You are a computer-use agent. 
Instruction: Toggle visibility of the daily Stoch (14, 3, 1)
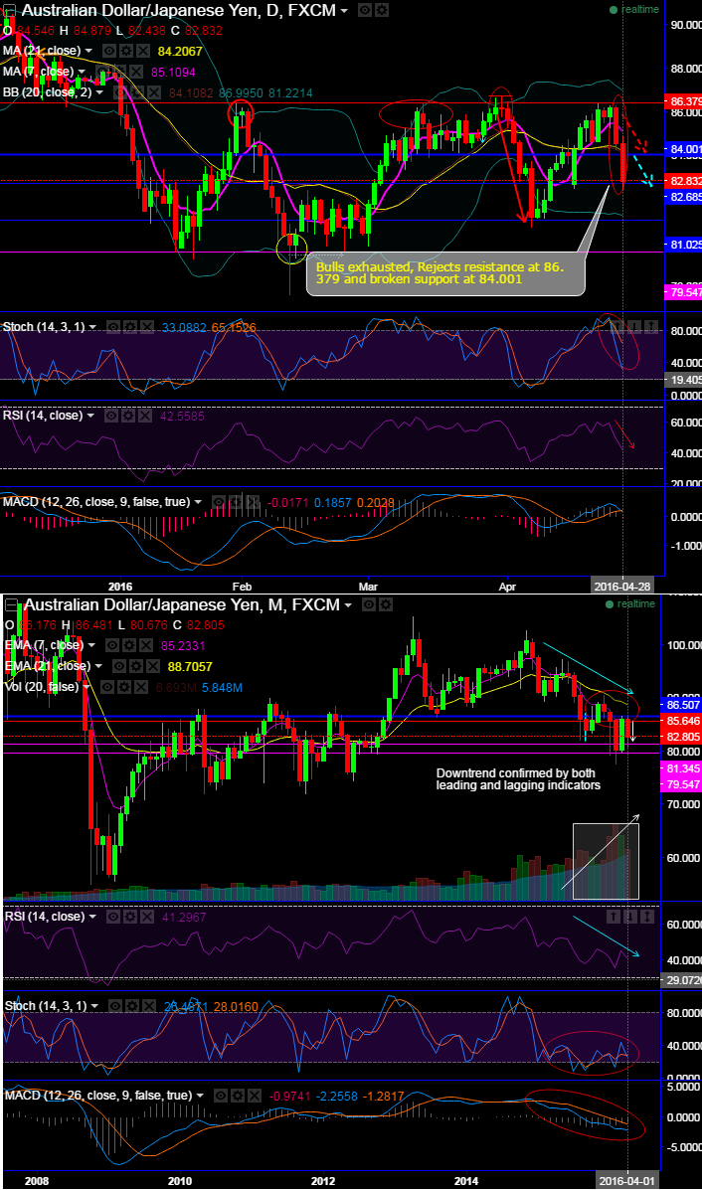tap(113, 327)
